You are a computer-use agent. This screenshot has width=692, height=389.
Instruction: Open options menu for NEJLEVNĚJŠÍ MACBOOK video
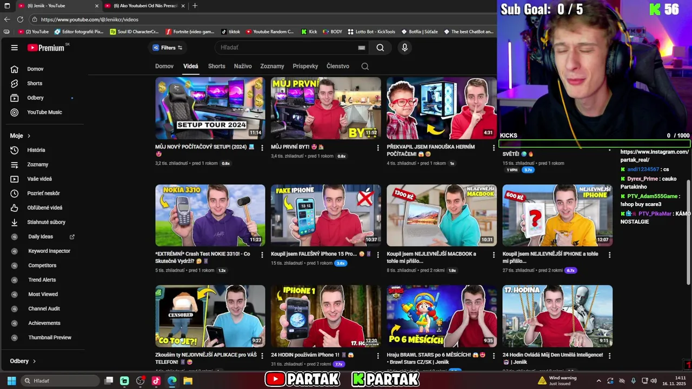click(494, 255)
